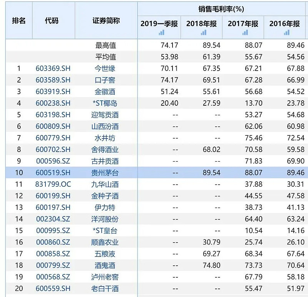Image resolution: width=308 pixels, height=297 pixels.
Task: Open stock code 603369.SH
Action: tap(53, 68)
